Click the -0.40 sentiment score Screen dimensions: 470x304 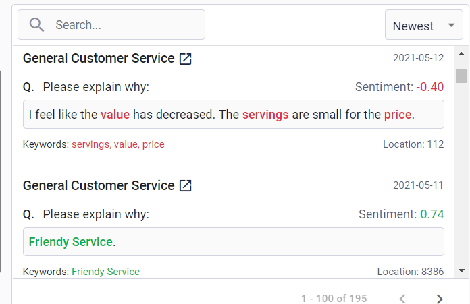[x=430, y=87]
